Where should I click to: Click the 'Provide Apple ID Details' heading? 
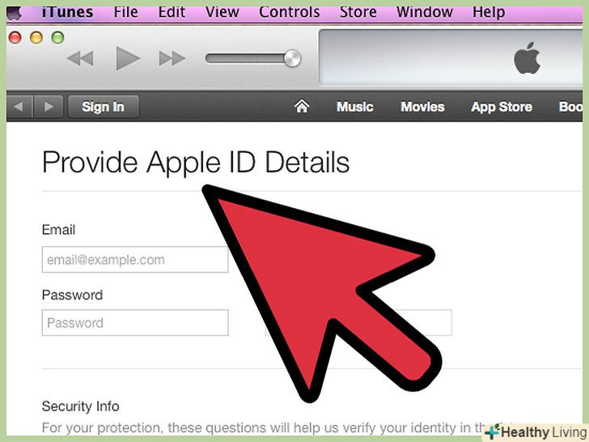[196, 163]
